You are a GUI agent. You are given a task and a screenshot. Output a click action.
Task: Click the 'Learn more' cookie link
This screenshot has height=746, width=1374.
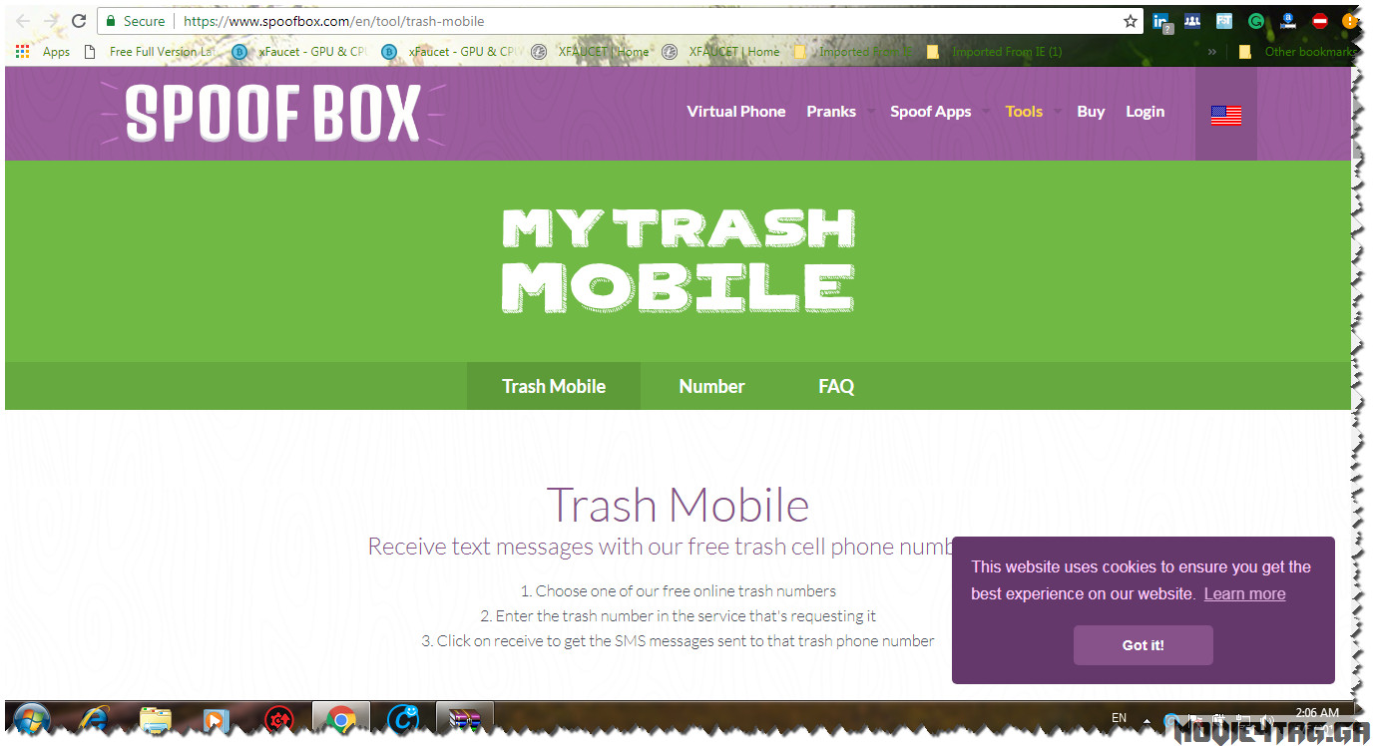click(1244, 593)
